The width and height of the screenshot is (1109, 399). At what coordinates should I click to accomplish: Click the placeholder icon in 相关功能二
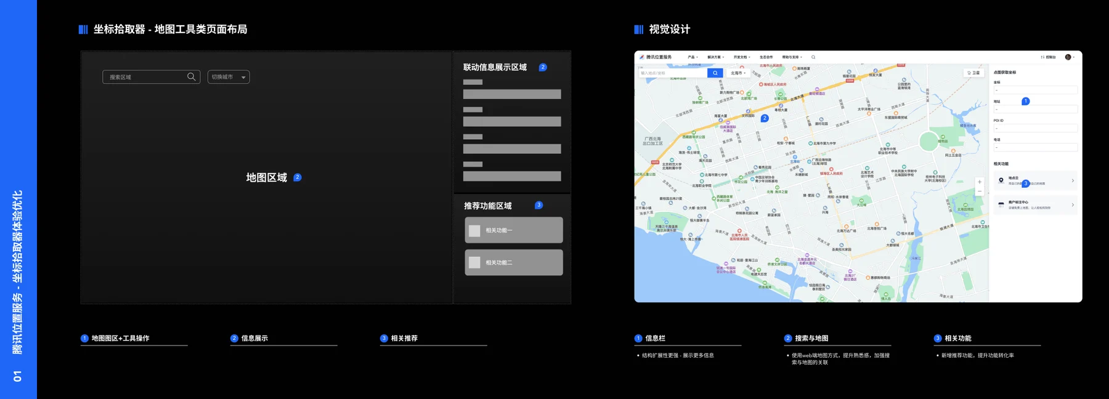pos(474,262)
